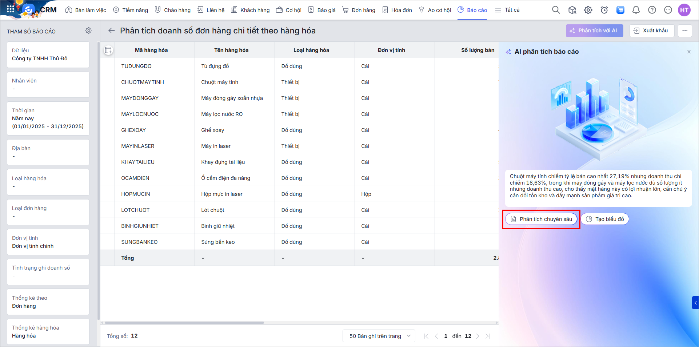Image resolution: width=699 pixels, height=347 pixels.
Task: Expand the blue side panel arrow
Action: (695, 303)
